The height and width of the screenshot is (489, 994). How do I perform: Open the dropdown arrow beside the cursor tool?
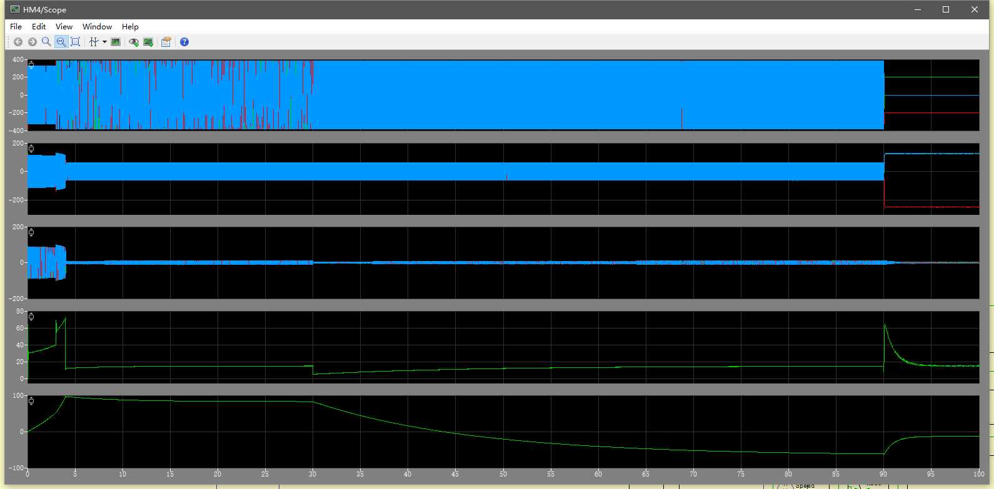click(104, 42)
